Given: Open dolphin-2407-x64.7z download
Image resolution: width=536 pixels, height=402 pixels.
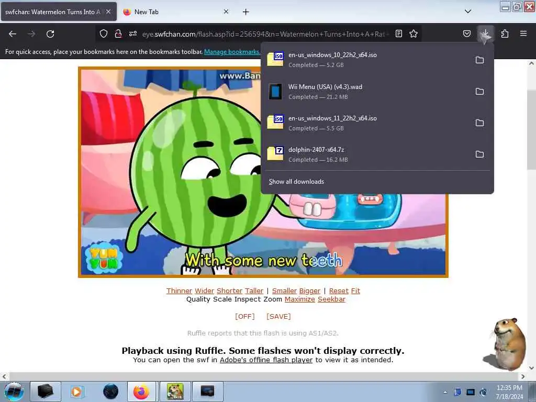Looking at the screenshot, I should pos(367,154).
